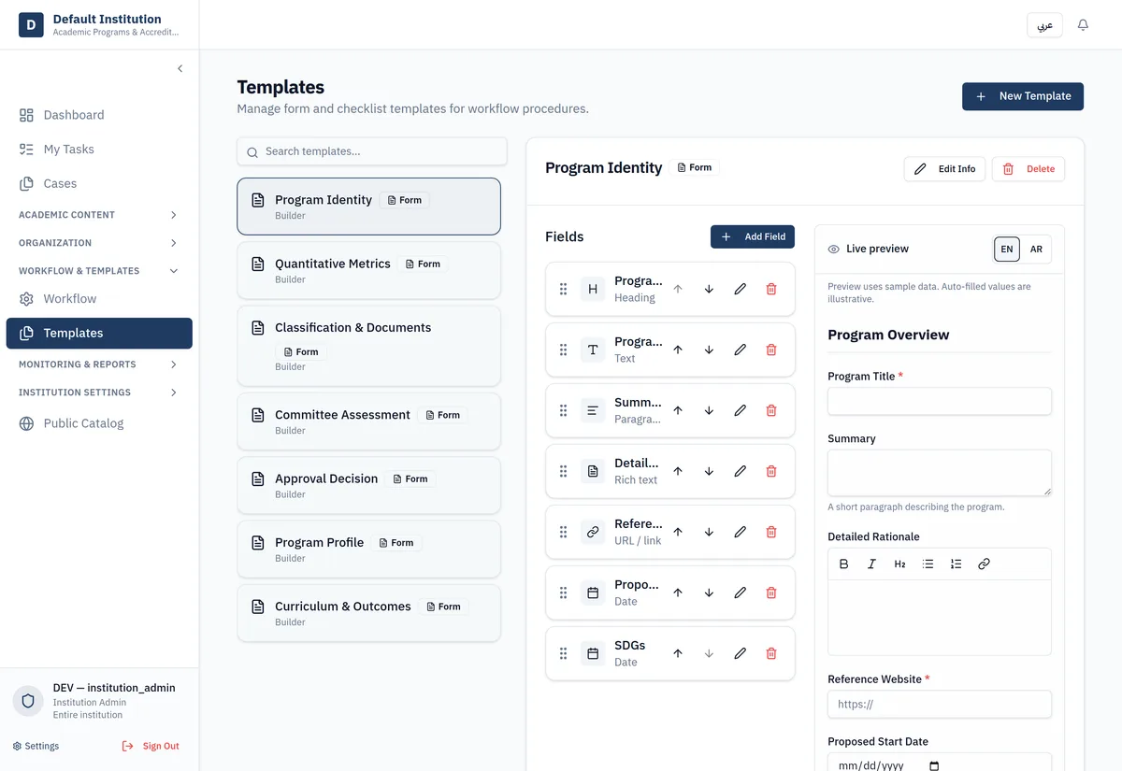Expand the Organization section
1122x771 pixels.
(99, 243)
